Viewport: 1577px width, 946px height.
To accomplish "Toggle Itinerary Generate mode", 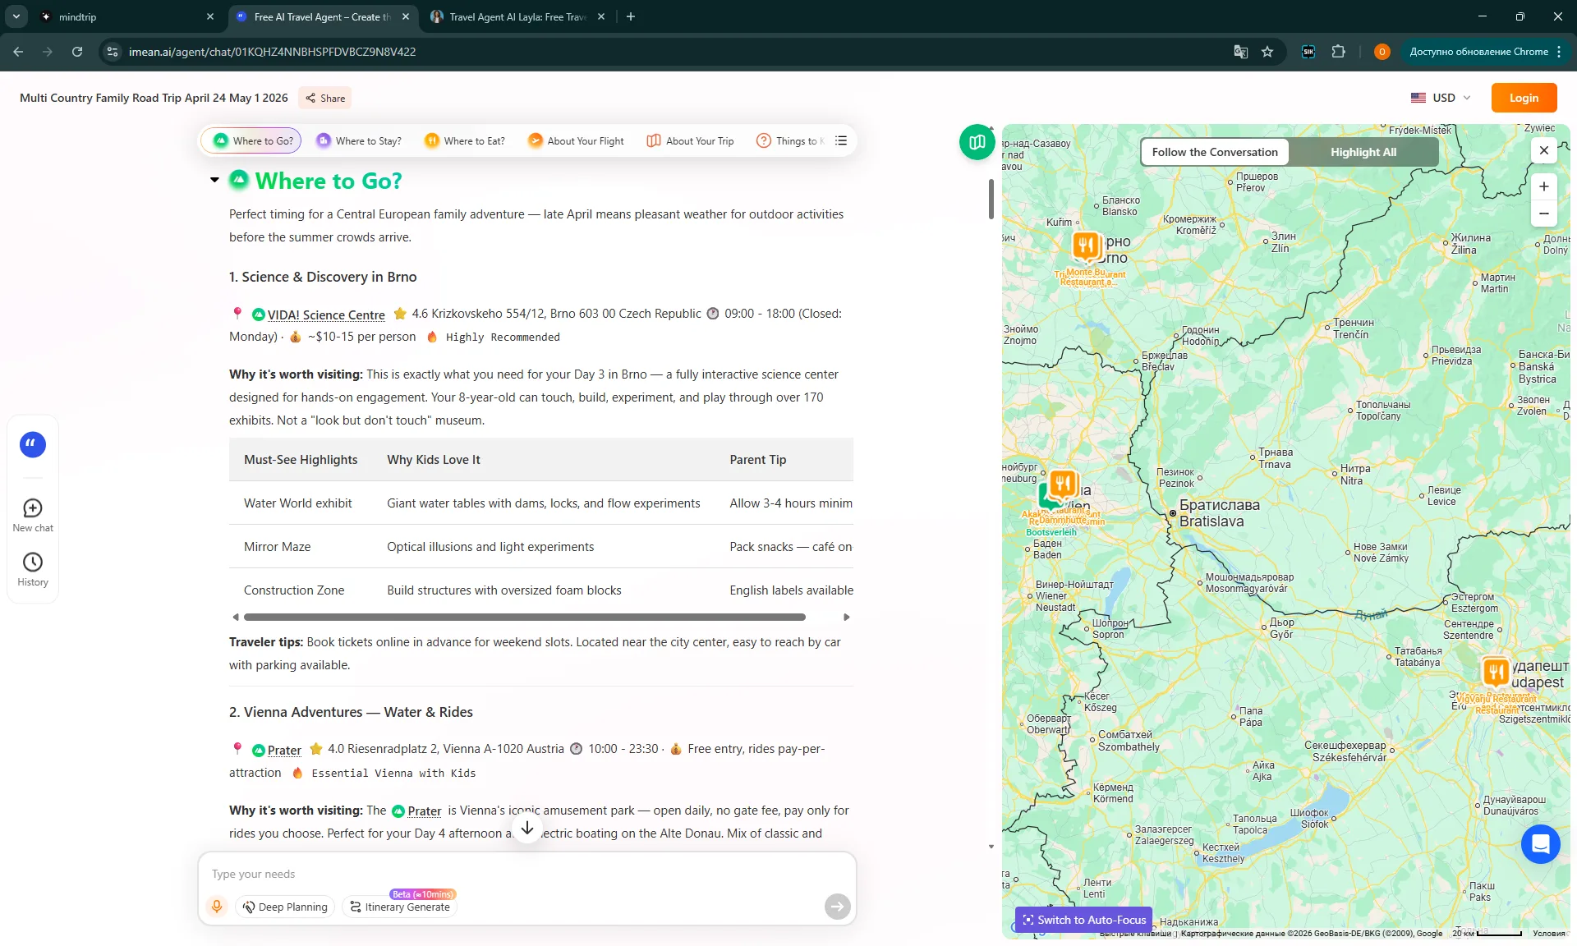I will [x=400, y=907].
